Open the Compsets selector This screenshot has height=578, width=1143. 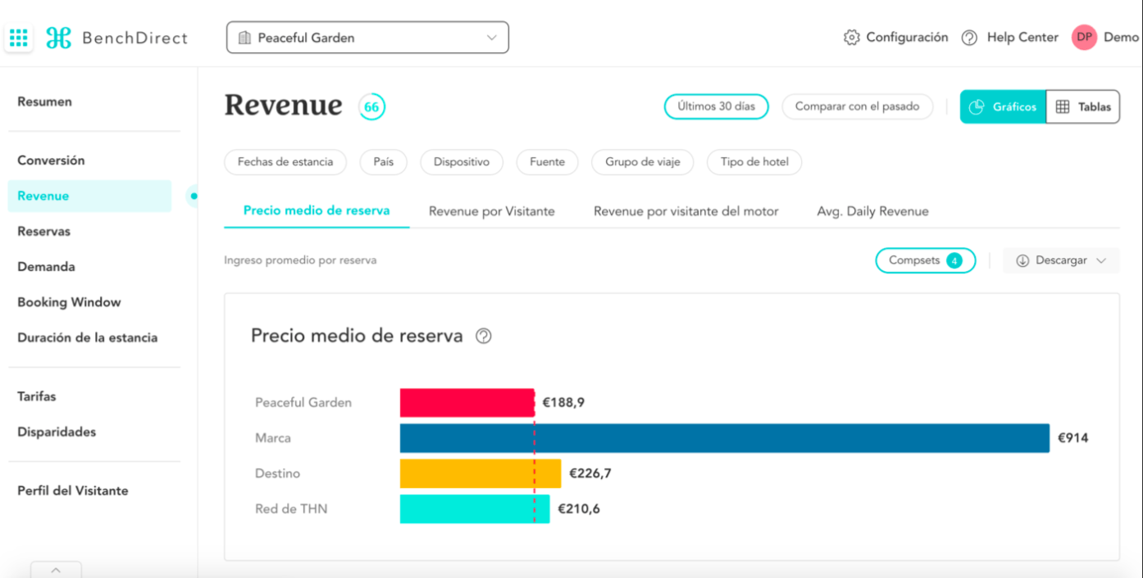(926, 260)
